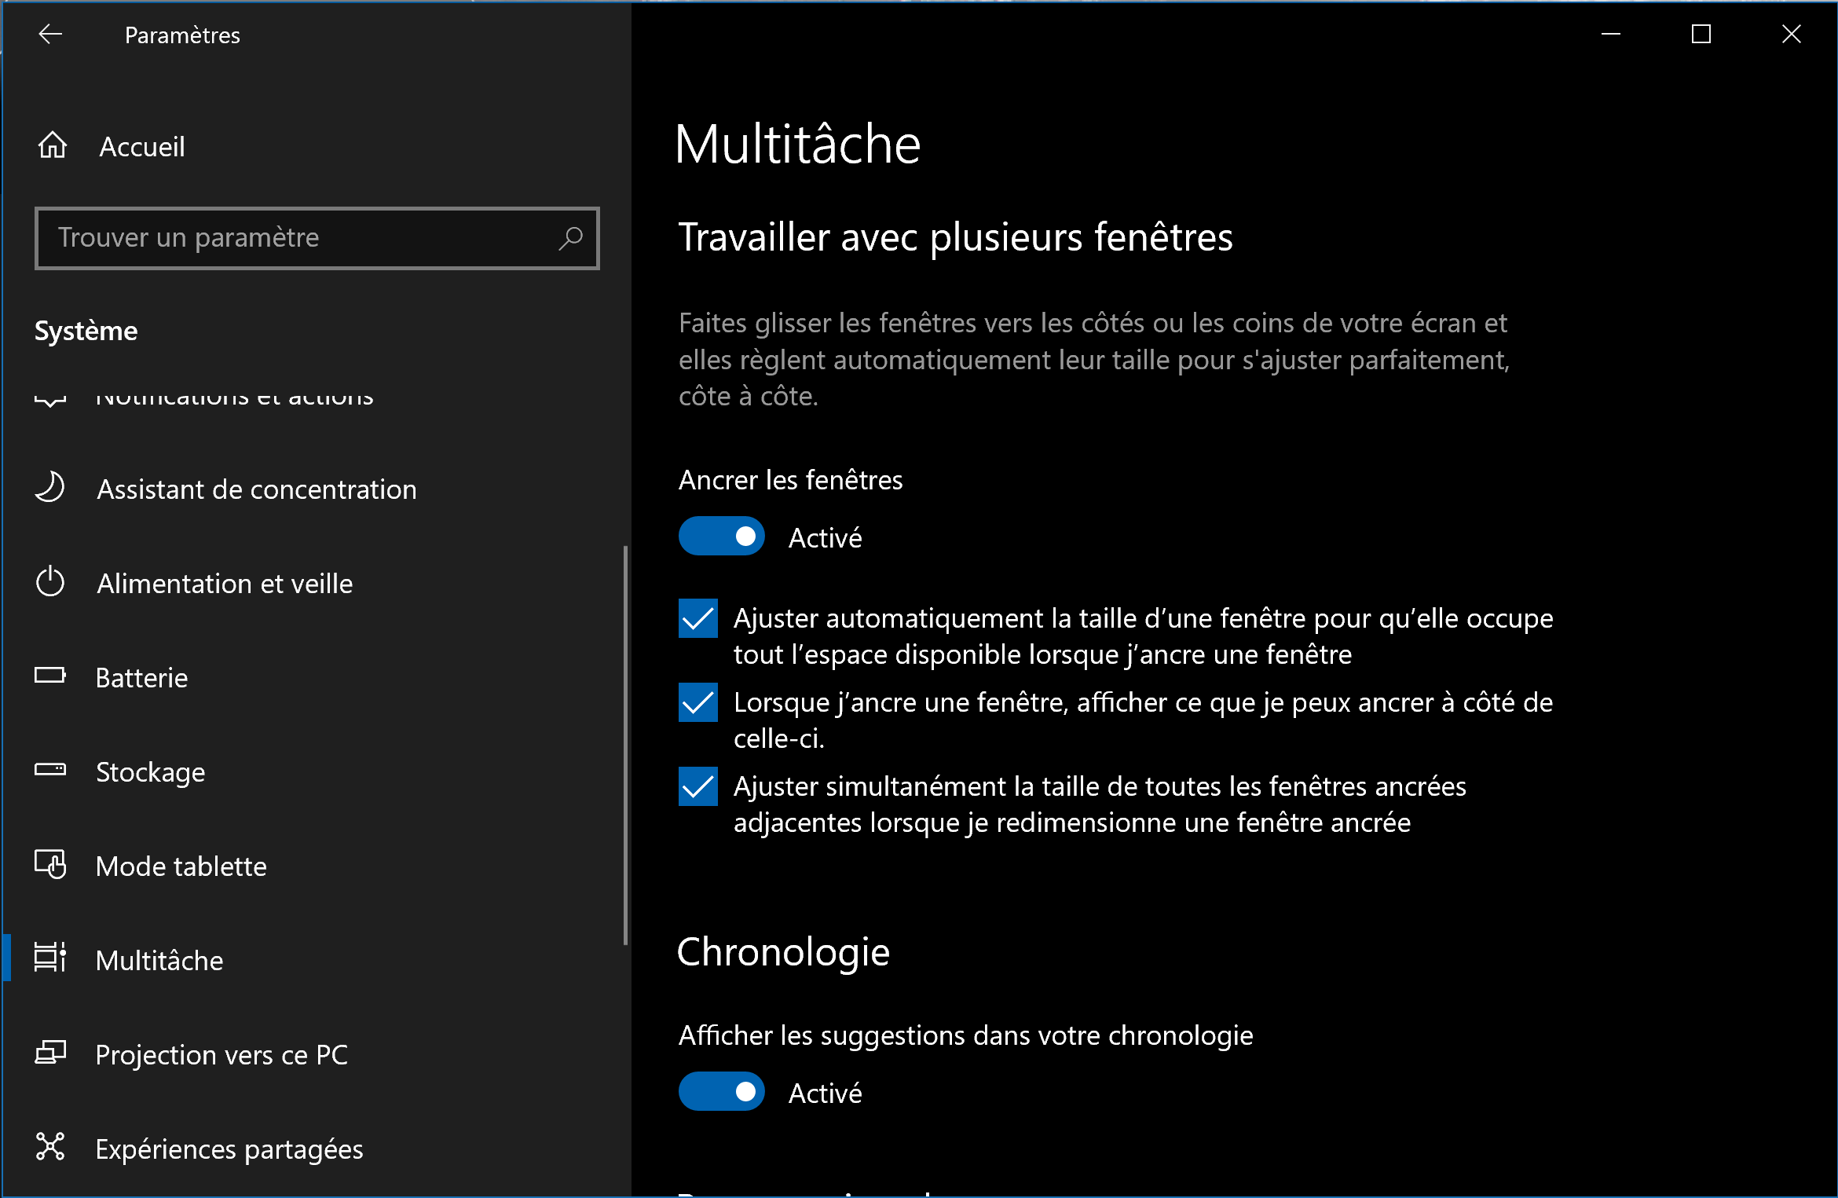This screenshot has width=1838, height=1198.
Task: Open Expériences partagées settings
Action: (x=229, y=1149)
